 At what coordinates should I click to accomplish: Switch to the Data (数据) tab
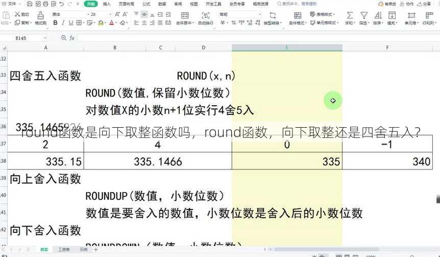coord(162,4)
